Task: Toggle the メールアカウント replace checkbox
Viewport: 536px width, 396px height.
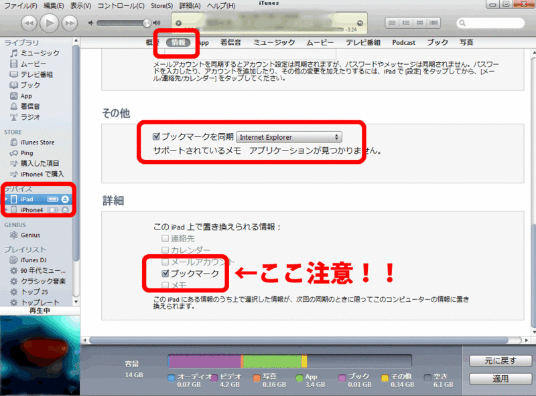Action: click(x=165, y=262)
